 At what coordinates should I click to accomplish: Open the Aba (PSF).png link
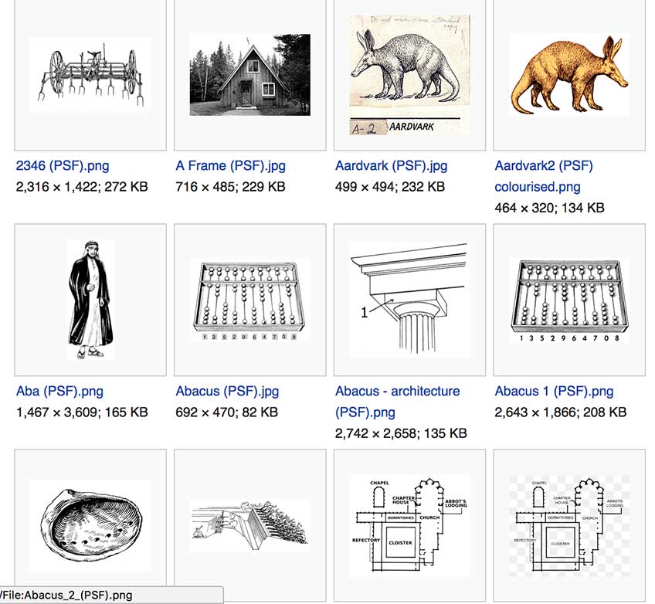point(59,392)
